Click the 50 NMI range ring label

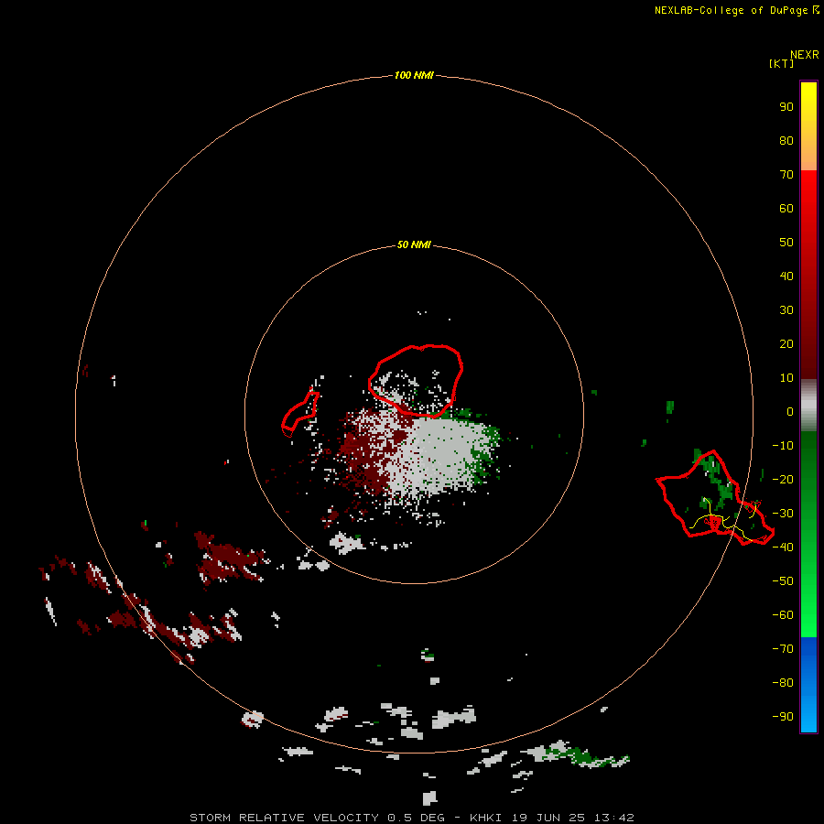point(414,244)
